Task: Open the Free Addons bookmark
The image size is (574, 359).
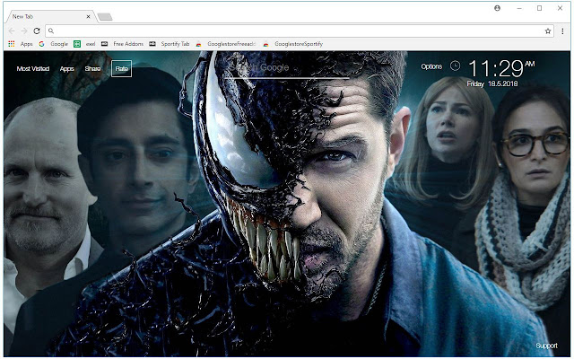Action: [122, 44]
